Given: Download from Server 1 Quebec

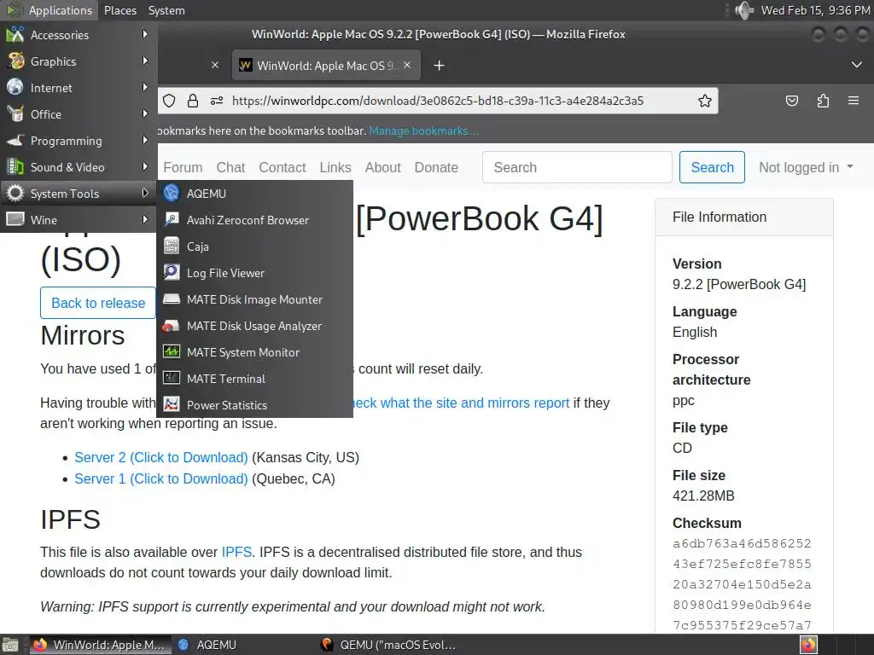Looking at the screenshot, I should coord(161,479).
